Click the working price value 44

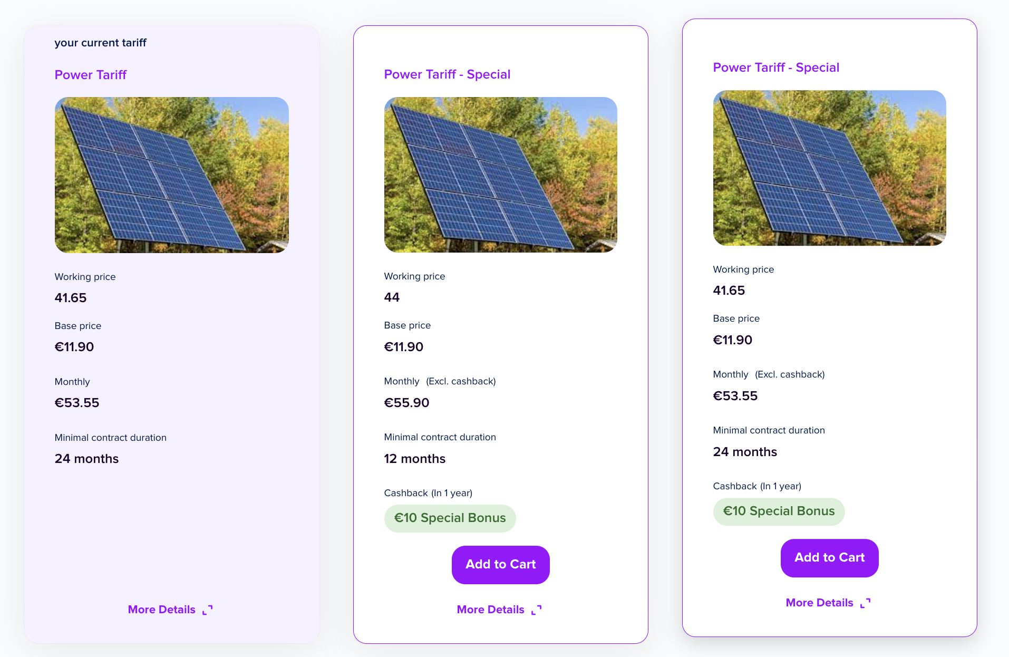[392, 297]
